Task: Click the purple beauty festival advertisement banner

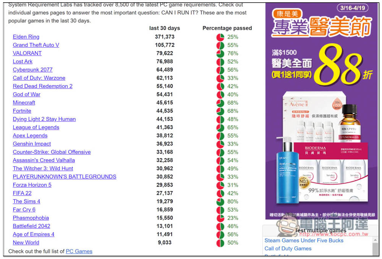Action: pos(322,111)
